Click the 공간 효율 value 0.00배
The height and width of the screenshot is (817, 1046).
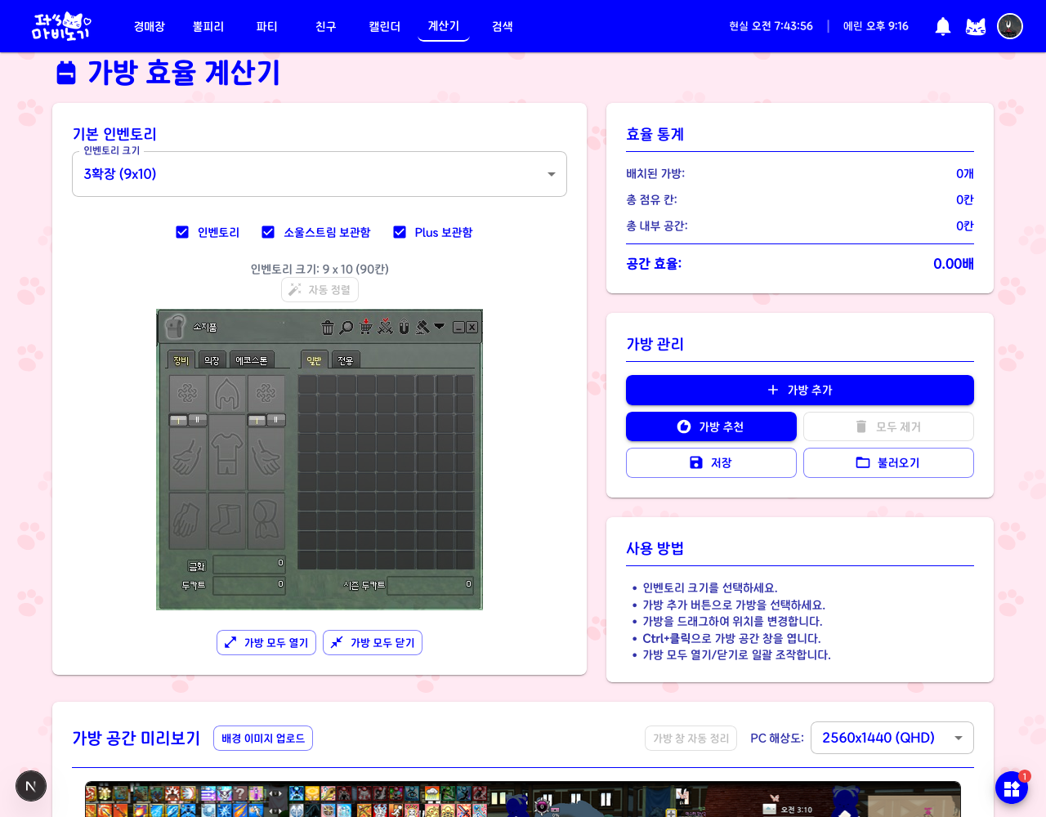(x=954, y=264)
